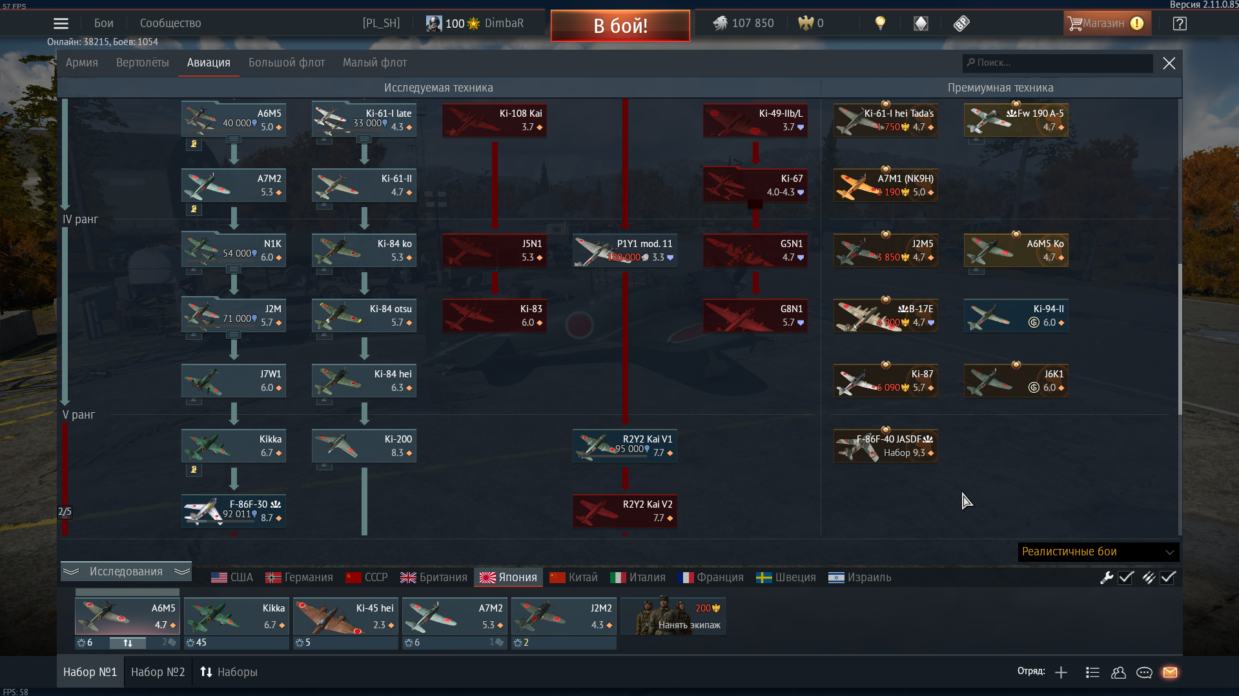Screen dimensions: 1239x696
Task: Expand the J2M vehicle group
Action: click(x=234, y=335)
